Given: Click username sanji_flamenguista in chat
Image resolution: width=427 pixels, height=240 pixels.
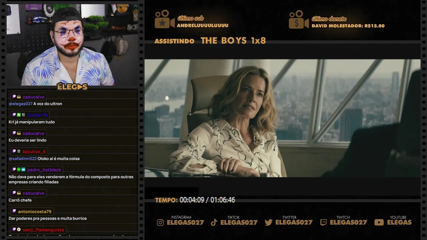Looking at the screenshot, I should coord(43,230).
